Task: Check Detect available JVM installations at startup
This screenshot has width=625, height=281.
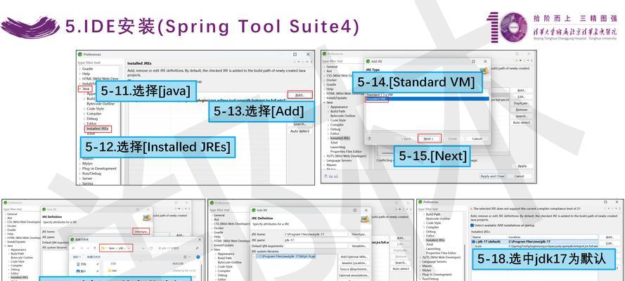Action: pyautogui.click(x=472, y=226)
